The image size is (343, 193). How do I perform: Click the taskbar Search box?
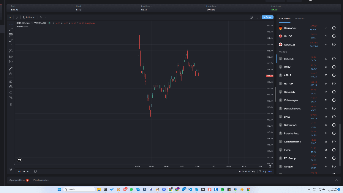point(79,189)
